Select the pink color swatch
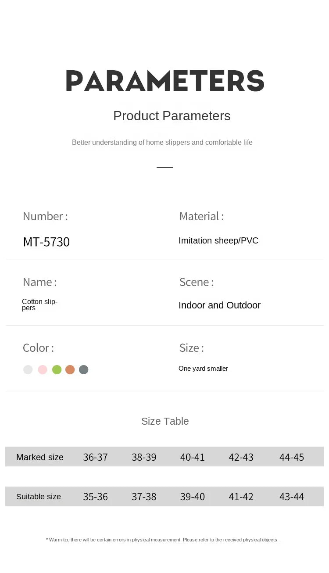The width and height of the screenshot is (329, 573). [x=43, y=369]
